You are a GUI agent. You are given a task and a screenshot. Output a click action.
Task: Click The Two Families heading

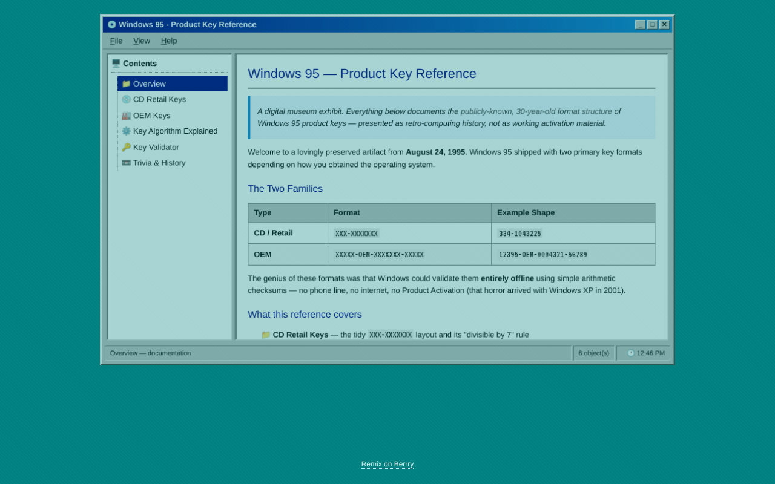coord(285,189)
